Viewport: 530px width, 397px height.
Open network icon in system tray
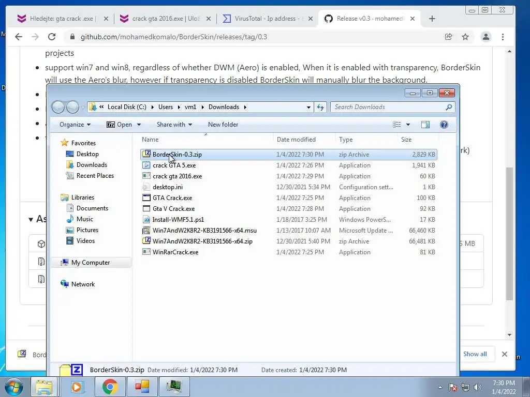(465, 387)
